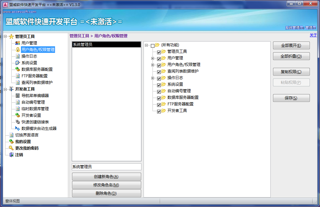Click the 数据模块自动生成器 icon
320x207 pixels.
[18, 128]
